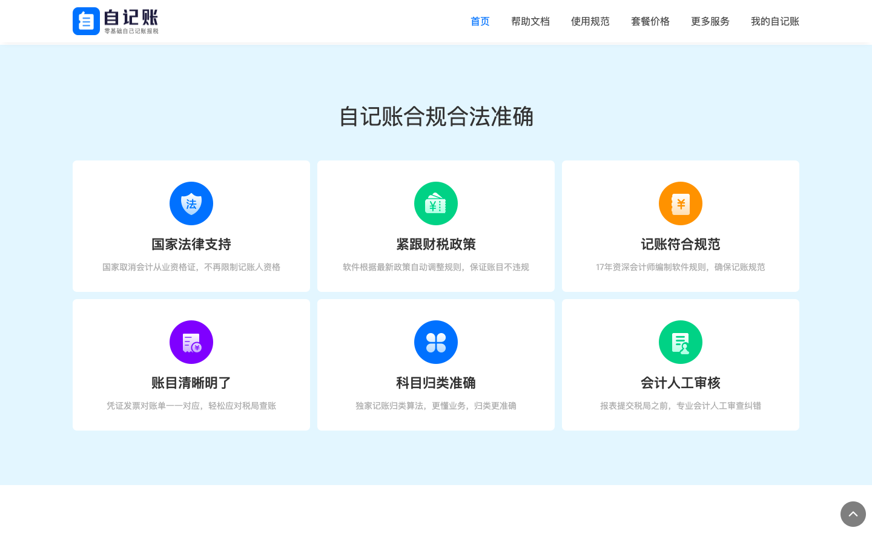872x545 pixels.
Task: Click the heading 自记账合规合法准确
Action: (436, 117)
